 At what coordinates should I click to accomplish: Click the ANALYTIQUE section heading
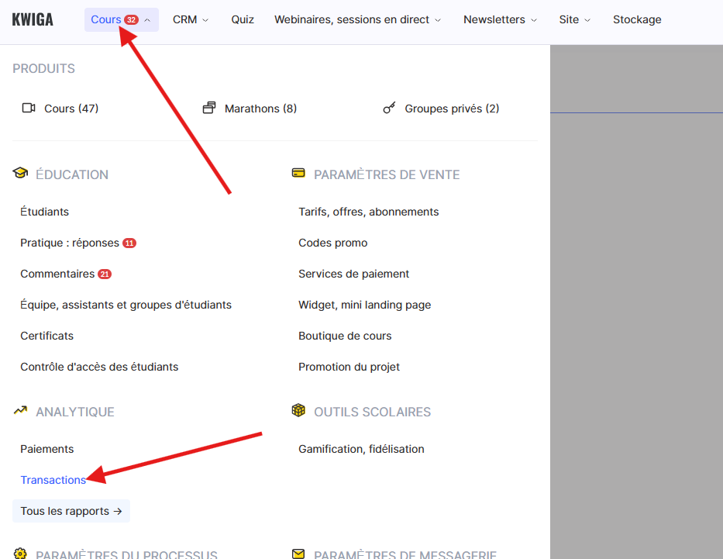75,412
